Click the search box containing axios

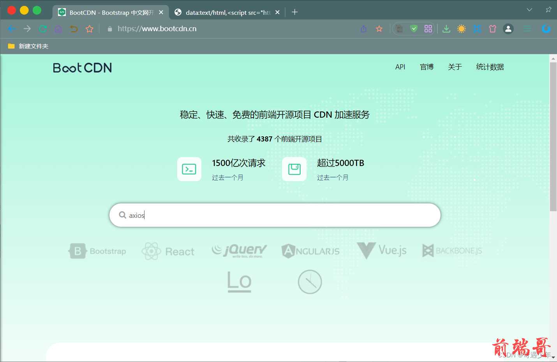tap(275, 215)
